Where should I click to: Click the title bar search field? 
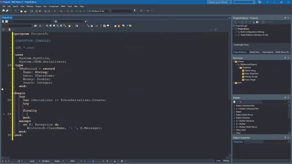(245, 2)
